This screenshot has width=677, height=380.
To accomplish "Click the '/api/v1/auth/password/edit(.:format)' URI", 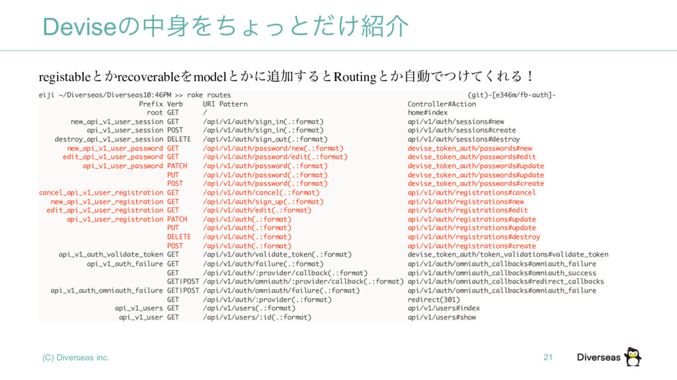I will pyautogui.click(x=275, y=157).
